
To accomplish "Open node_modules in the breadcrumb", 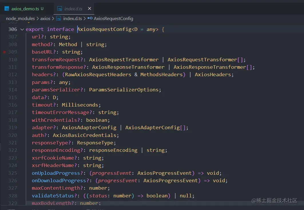I will point(20,18).
